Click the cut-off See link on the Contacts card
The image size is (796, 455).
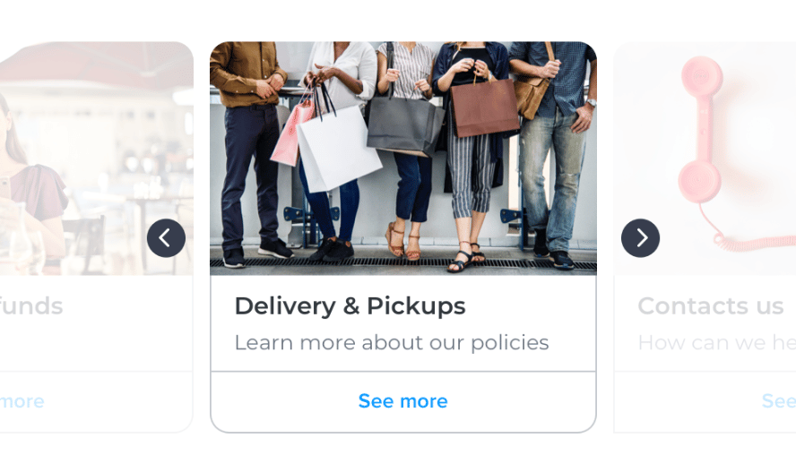pos(779,401)
